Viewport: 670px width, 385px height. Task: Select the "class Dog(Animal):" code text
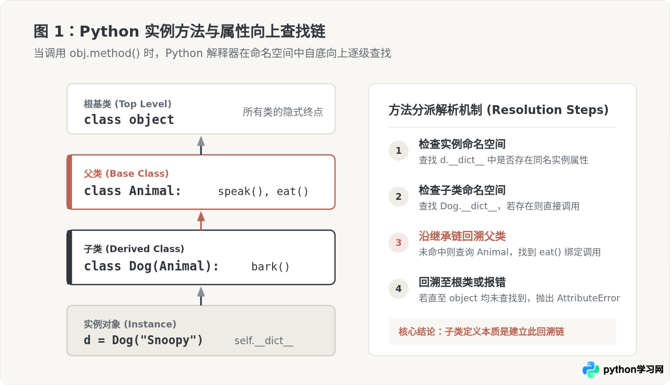coord(151,266)
